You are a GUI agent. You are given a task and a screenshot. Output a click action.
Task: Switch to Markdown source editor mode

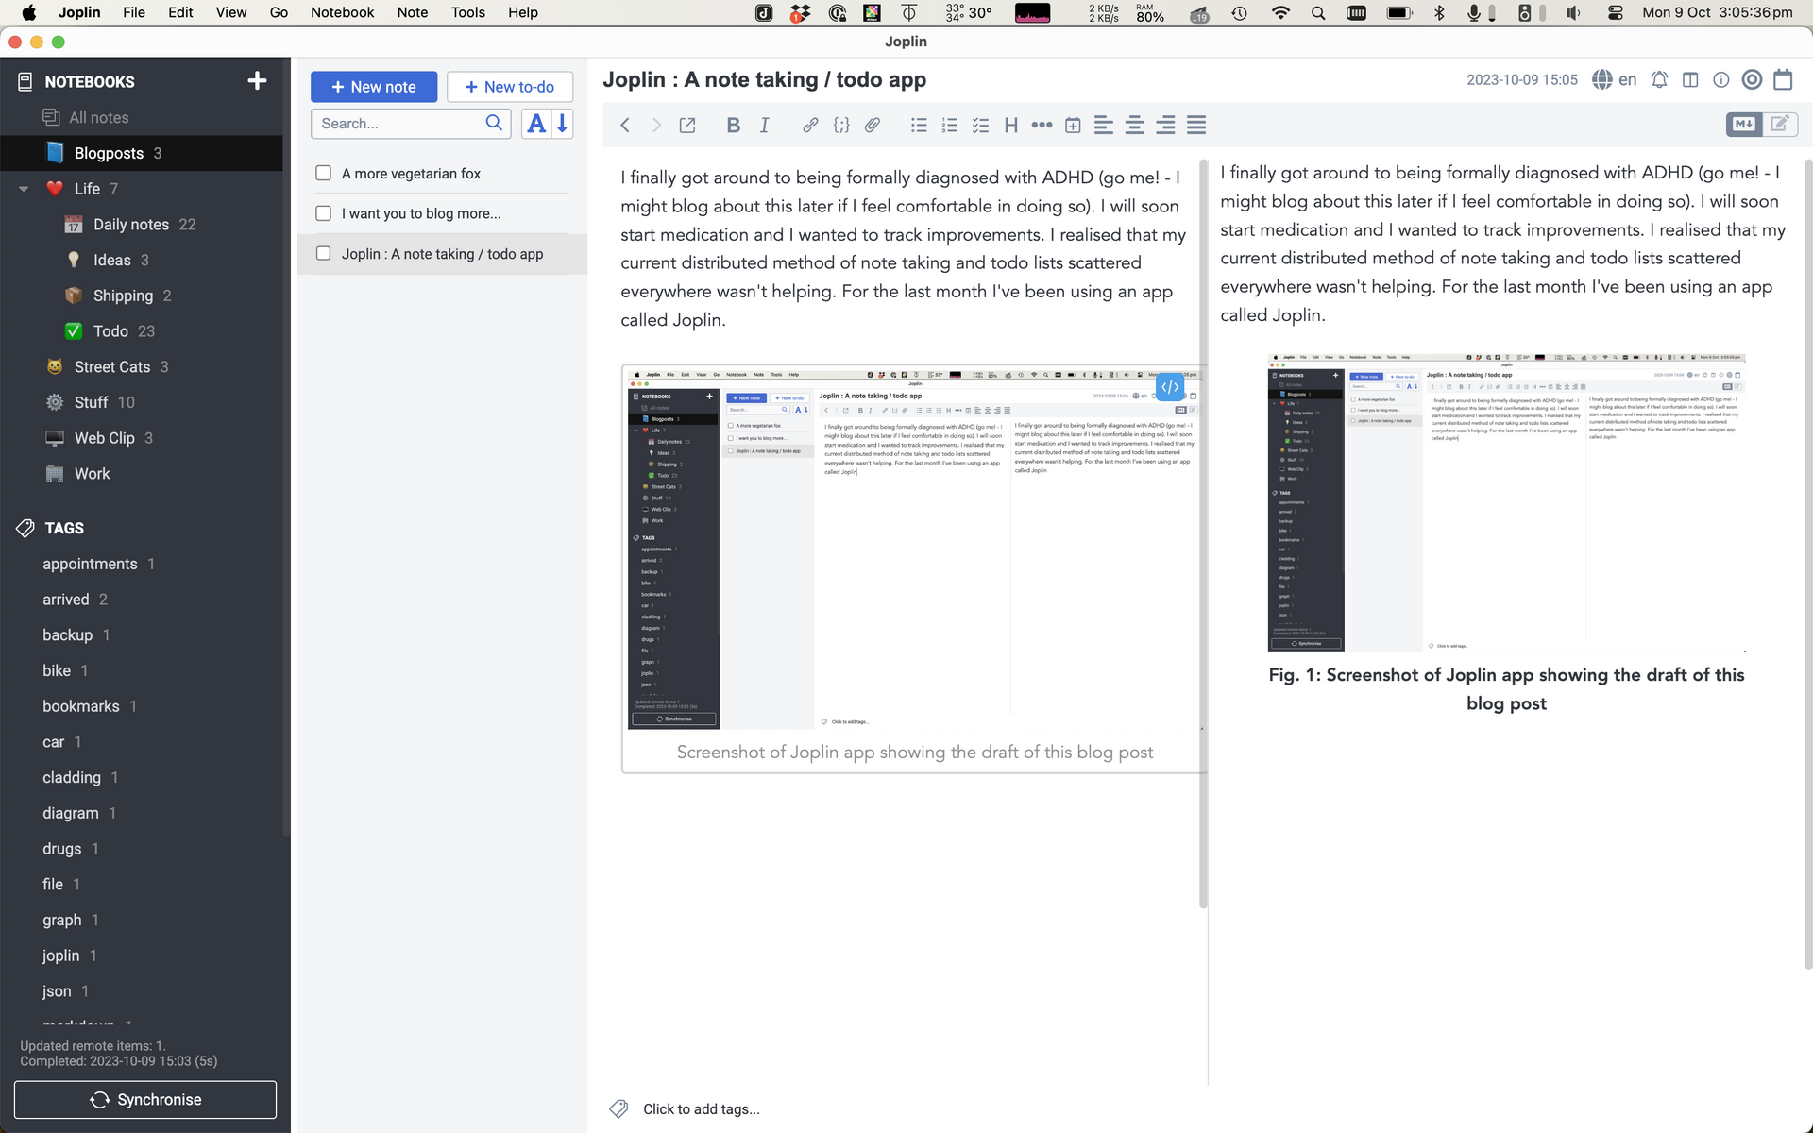1745,123
